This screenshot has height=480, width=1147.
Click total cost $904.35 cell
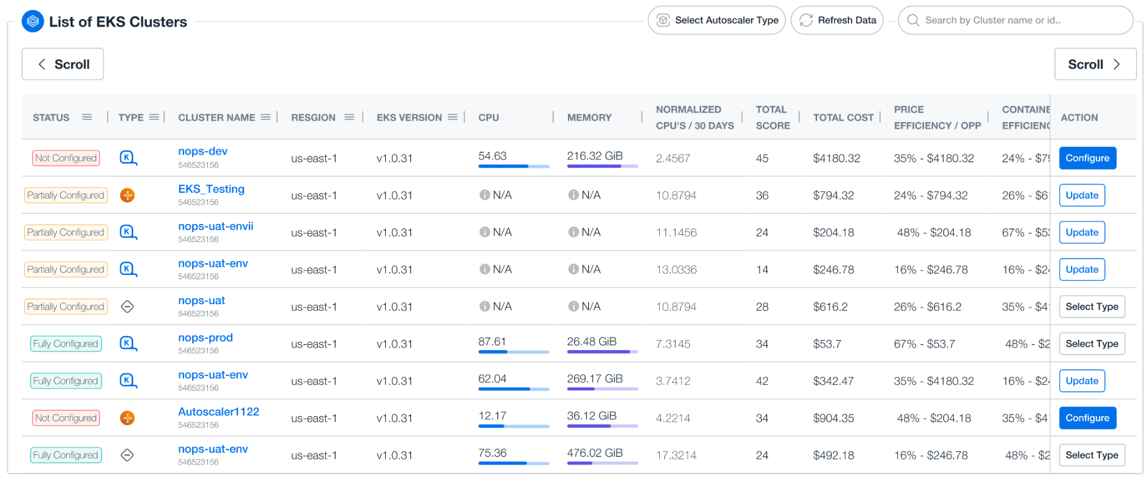(834, 418)
